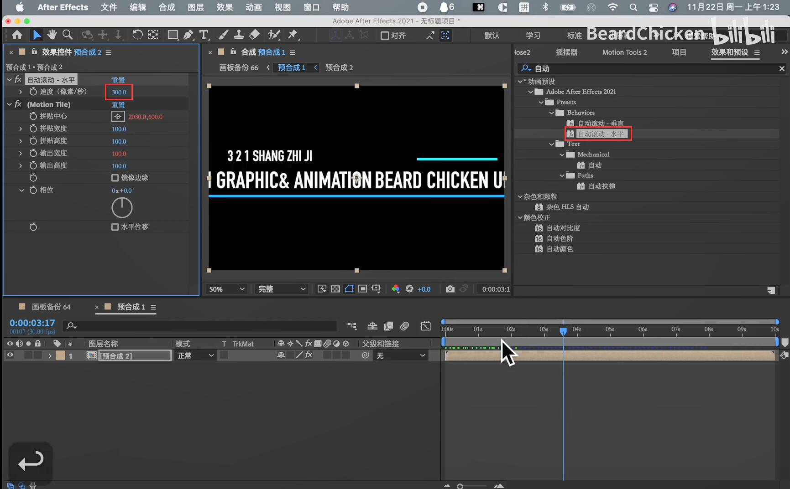Image resolution: width=790 pixels, height=489 pixels.
Task: Open the region of interest button
Action: tap(363, 289)
